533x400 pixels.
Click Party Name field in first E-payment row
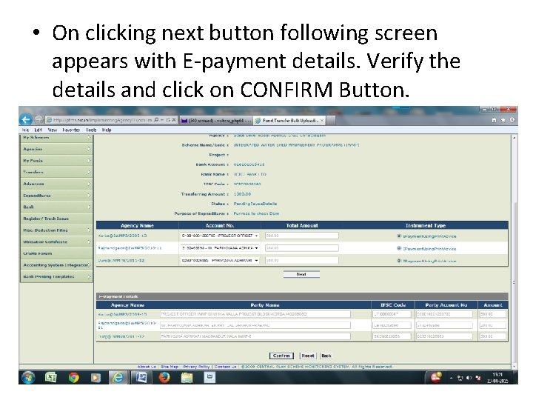[x=255, y=314]
